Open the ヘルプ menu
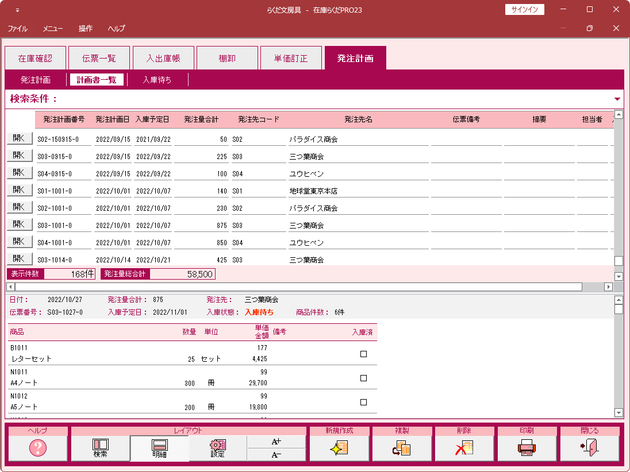 [116, 29]
